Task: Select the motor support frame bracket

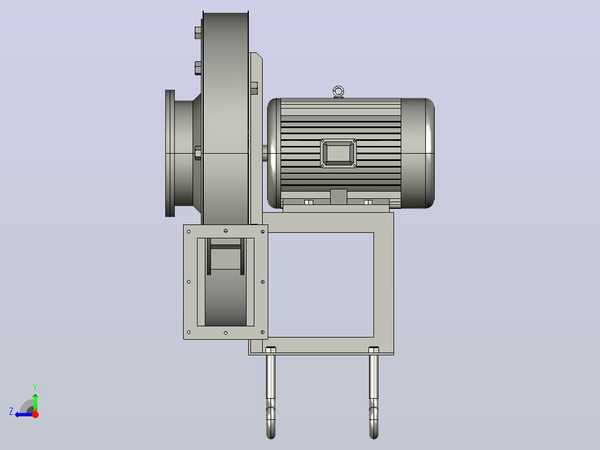Action: point(384,283)
